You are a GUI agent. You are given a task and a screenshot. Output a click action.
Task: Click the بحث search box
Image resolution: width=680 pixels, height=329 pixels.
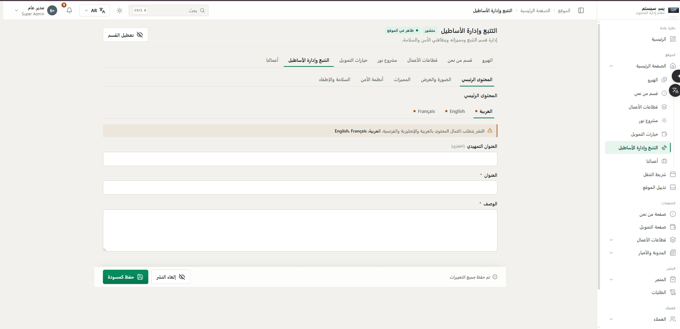coord(169,10)
